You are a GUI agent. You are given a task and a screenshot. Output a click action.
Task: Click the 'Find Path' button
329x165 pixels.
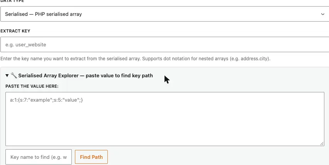tap(91, 157)
